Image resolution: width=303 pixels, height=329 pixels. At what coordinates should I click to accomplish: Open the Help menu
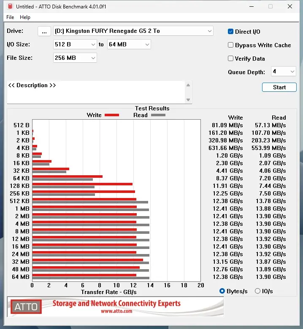pos(25,17)
